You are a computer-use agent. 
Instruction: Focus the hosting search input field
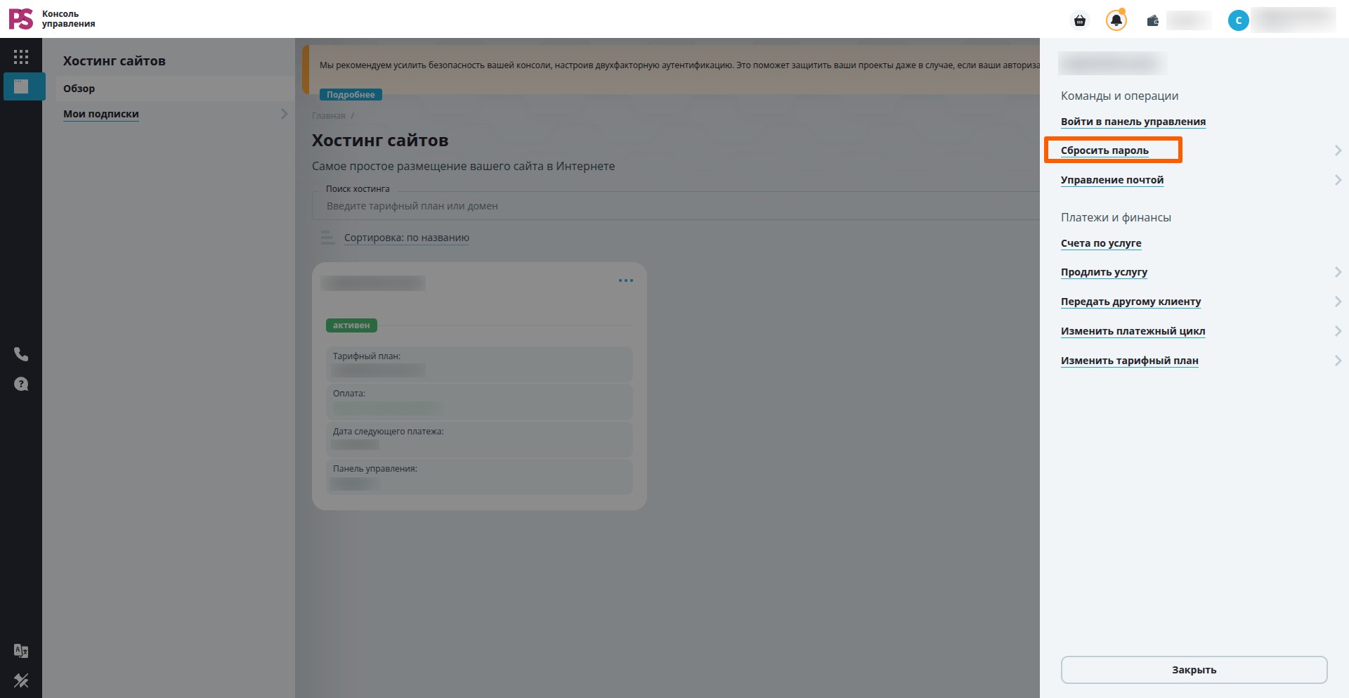tap(674, 206)
